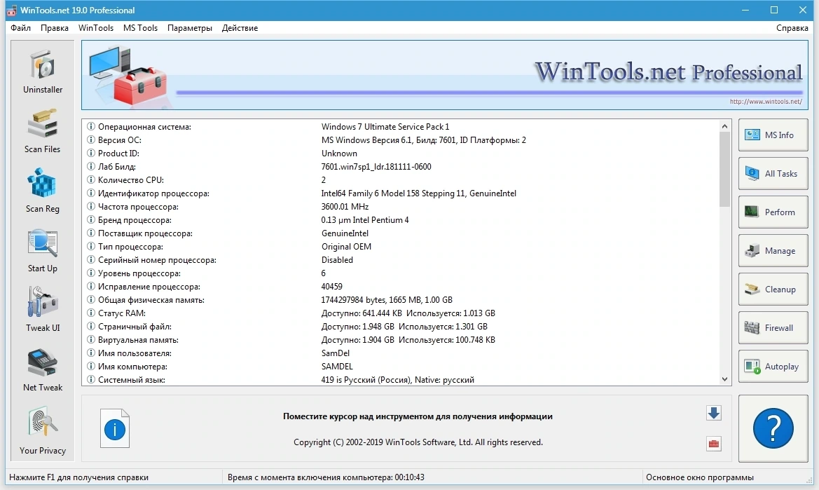Viewport: 819px width, 490px height.
Task: Click the info icon beside Операционная система
Action: pos(91,126)
